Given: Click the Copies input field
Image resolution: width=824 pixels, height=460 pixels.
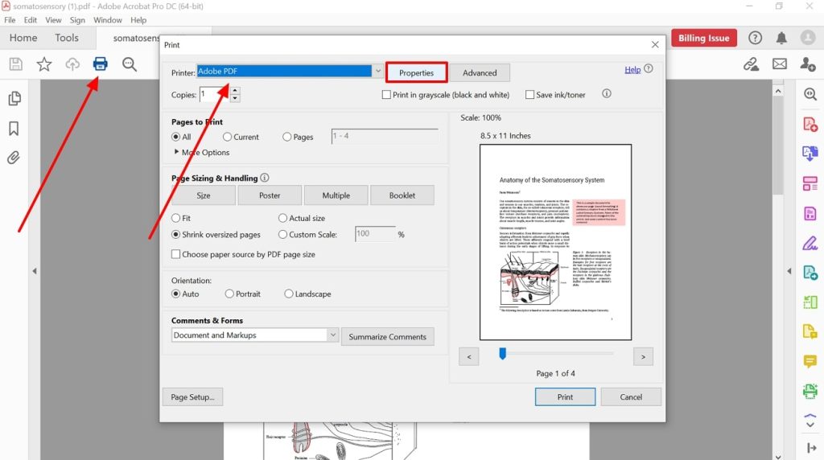Looking at the screenshot, I should pyautogui.click(x=214, y=95).
